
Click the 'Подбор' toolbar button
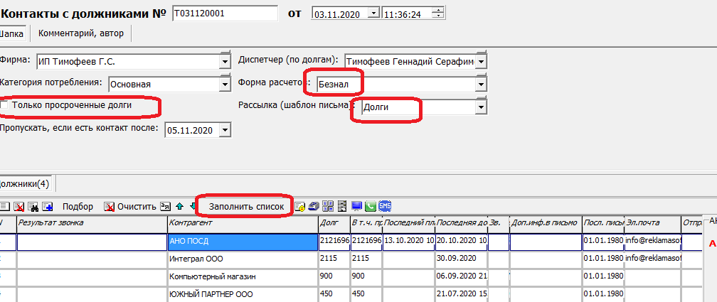78,207
